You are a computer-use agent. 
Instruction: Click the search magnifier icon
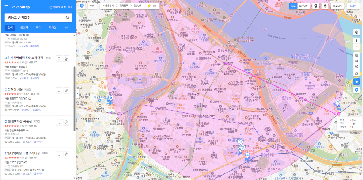click(x=68, y=18)
